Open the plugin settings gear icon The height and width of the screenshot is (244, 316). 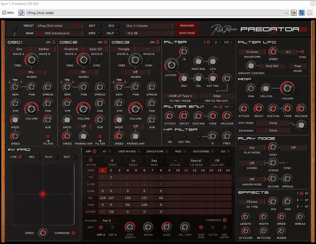(21, 13)
